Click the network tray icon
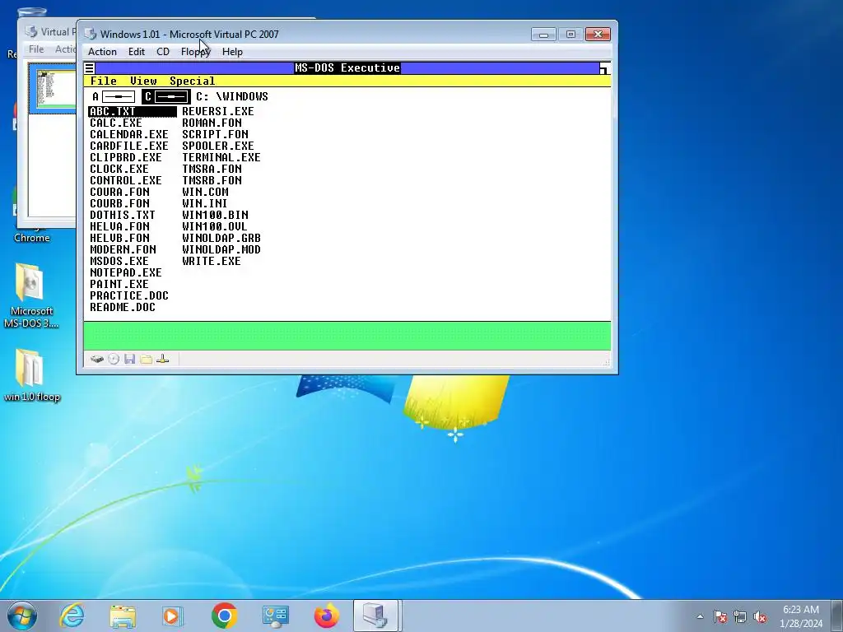 (x=740, y=617)
